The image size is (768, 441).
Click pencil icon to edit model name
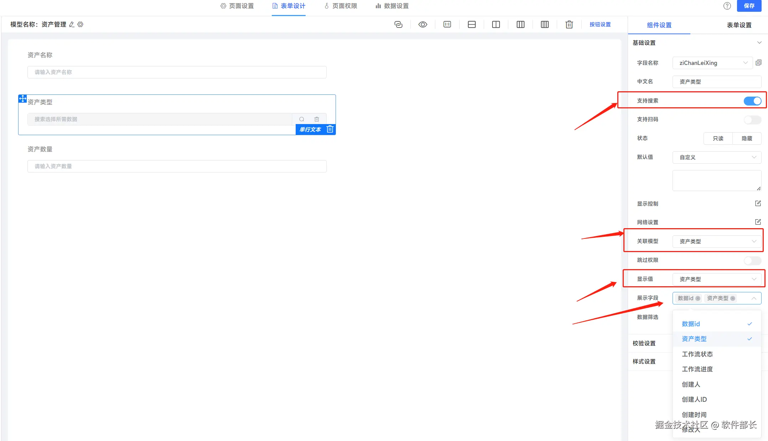[x=72, y=25]
